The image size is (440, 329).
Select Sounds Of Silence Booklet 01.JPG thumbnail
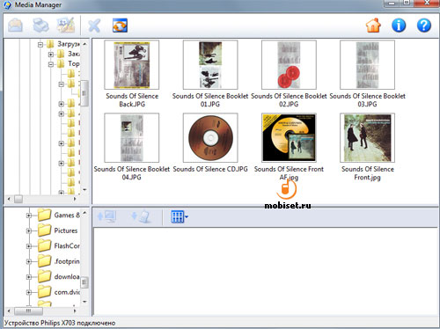(x=210, y=65)
